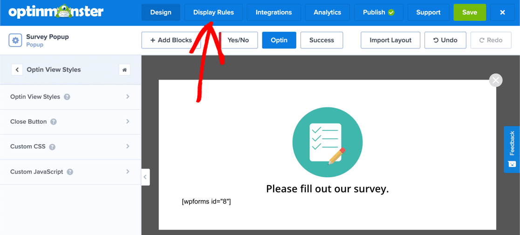This screenshot has height=235, width=520.
Task: Open the Support tab
Action: pos(429,12)
